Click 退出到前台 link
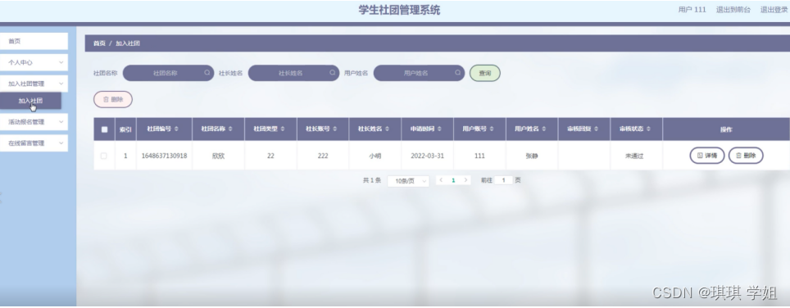The image size is (790, 308). 733,10
